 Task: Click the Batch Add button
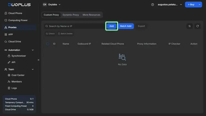coord(126,26)
